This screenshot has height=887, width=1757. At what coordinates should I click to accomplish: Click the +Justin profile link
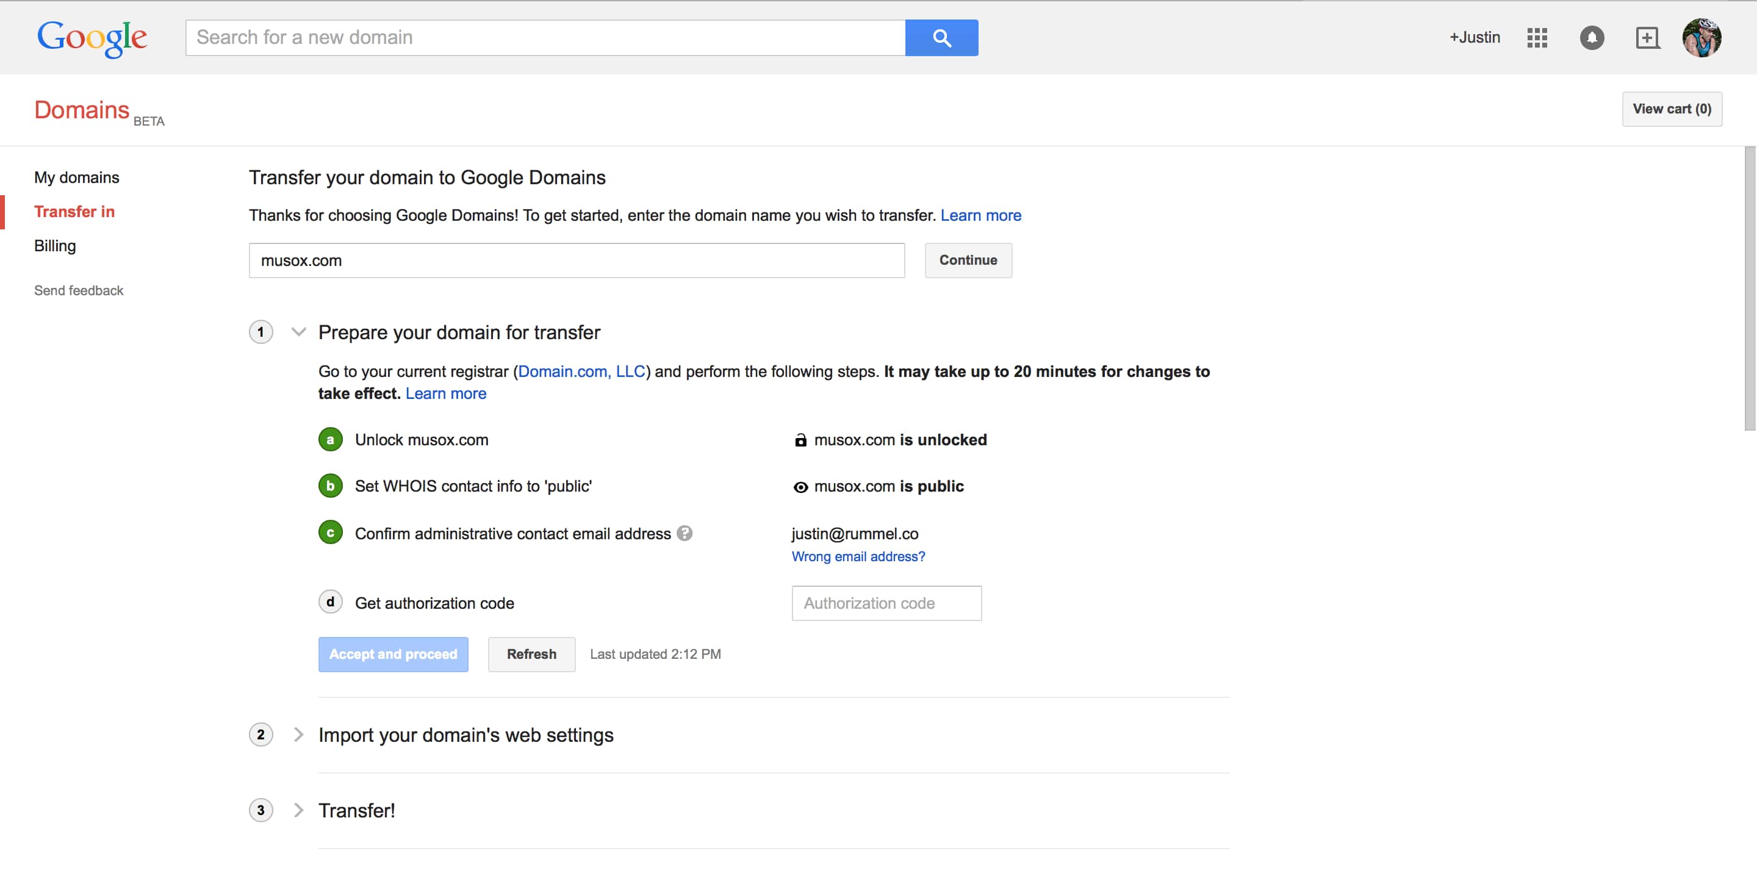click(1475, 37)
